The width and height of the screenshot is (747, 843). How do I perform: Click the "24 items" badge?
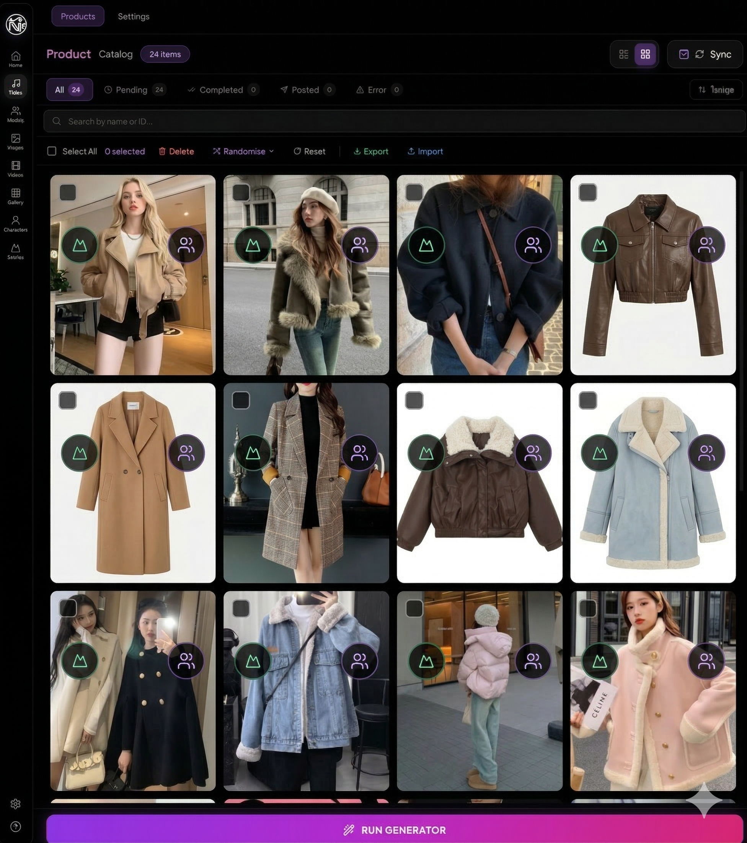[165, 54]
